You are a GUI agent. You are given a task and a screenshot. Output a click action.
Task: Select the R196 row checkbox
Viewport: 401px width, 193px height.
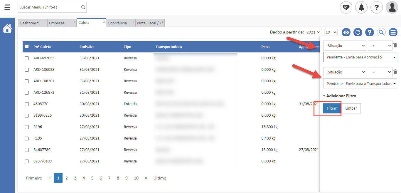pyautogui.click(x=27, y=127)
